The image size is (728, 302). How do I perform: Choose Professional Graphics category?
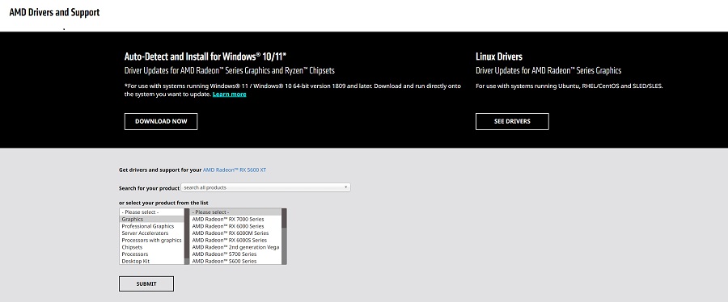tap(152, 226)
